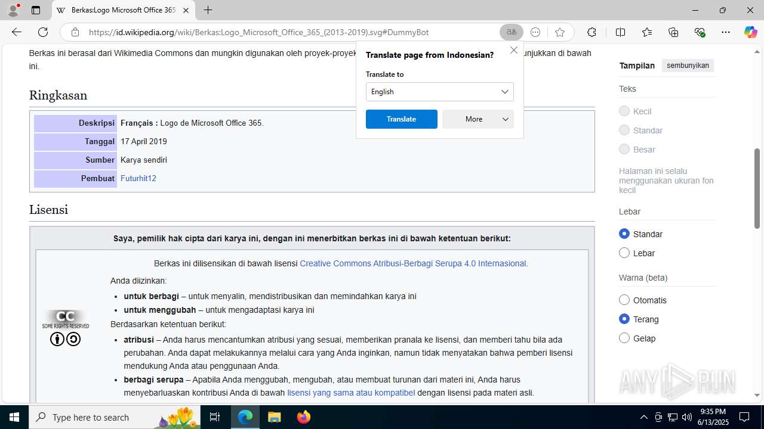The height and width of the screenshot is (429, 764).
Task: Open the Translate to language dropdown
Action: point(439,92)
